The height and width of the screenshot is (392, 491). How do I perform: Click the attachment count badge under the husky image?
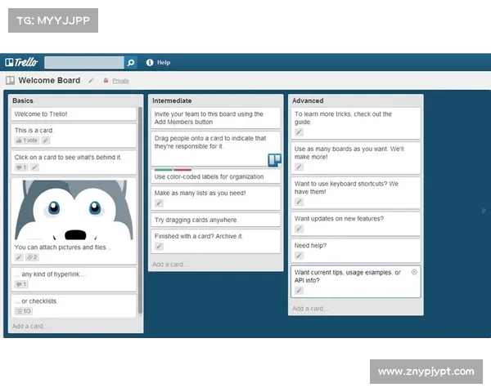[x=31, y=257]
